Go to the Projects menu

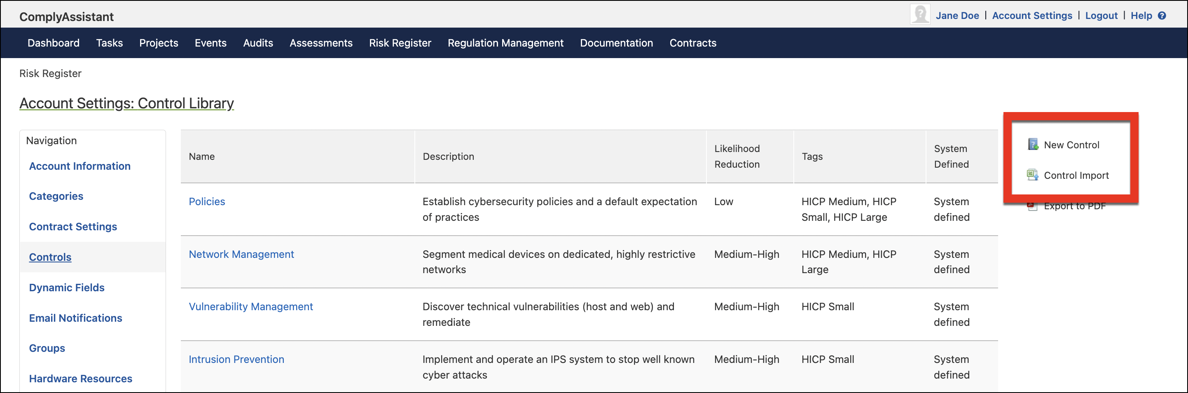pos(159,43)
